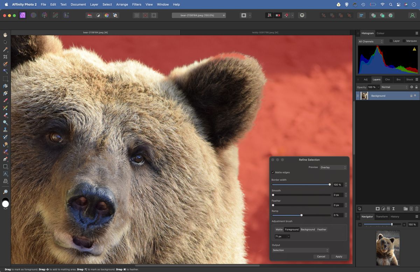Enable the Marquee checkbox in Histogram panel
This screenshot has height=272, width=420.
point(404,41)
